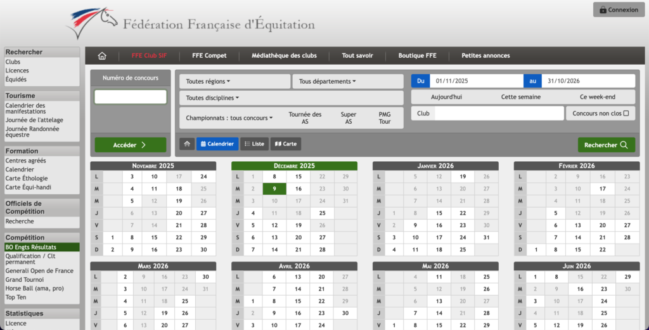Screen dimensions: 649x330
Task: Open Médiathèque des clubs menu
Action: (x=284, y=56)
